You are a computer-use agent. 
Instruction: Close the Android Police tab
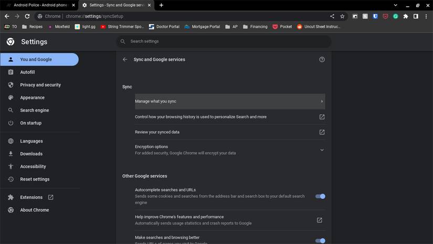(x=73, y=5)
